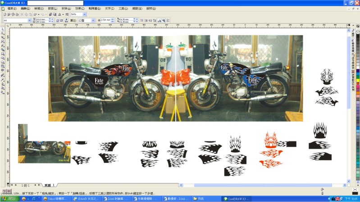Select the Fill tool bucket

pyautogui.click(x=3, y=88)
